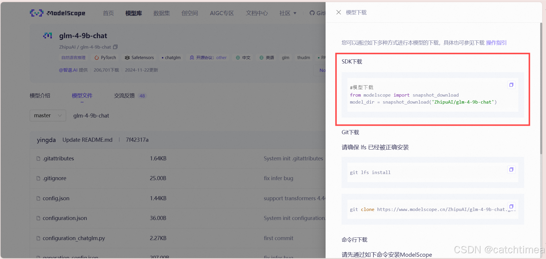Go to 首页 in the navbar

pyautogui.click(x=108, y=13)
